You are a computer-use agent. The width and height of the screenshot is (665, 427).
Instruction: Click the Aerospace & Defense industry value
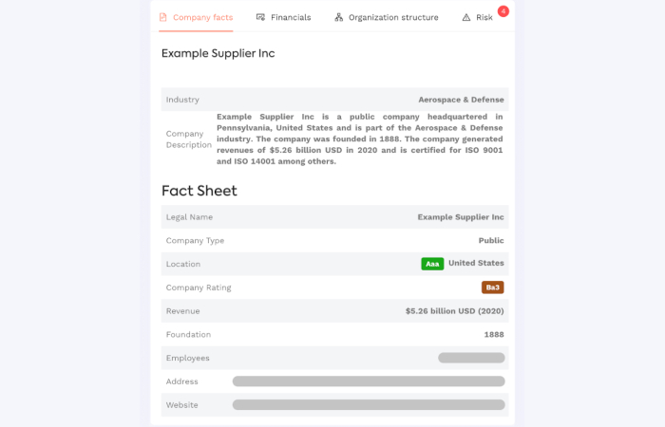point(461,100)
